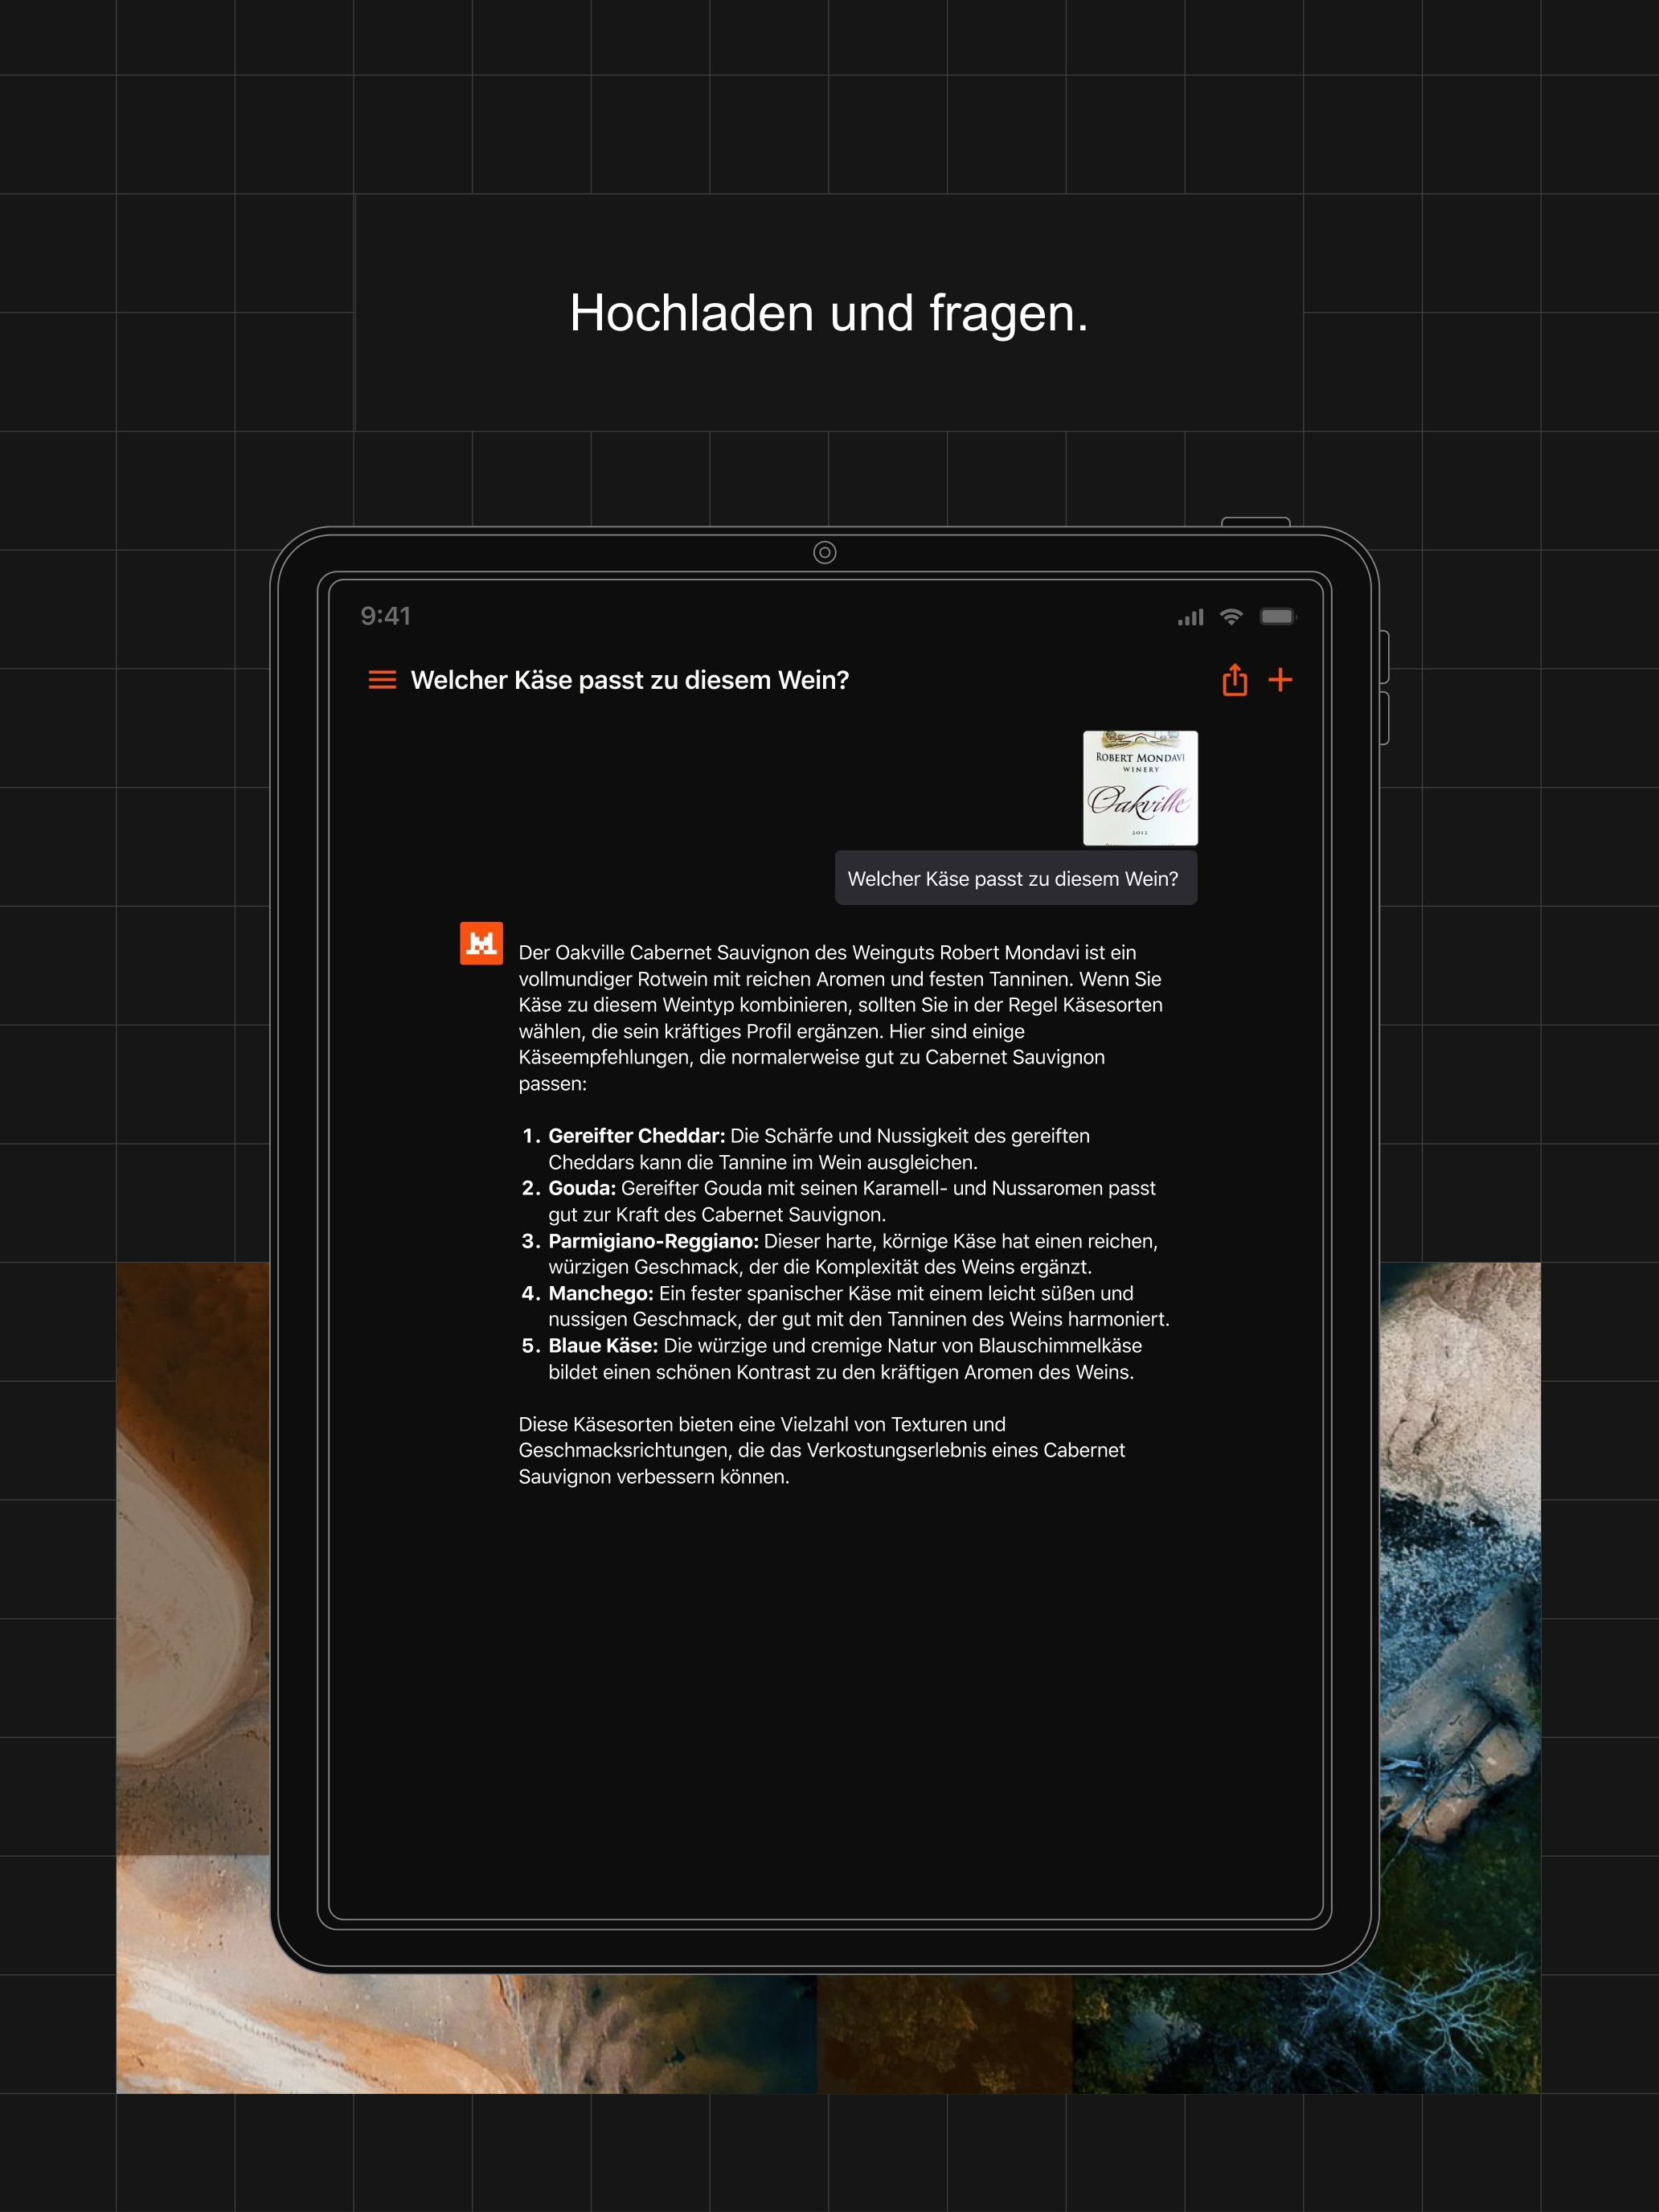Tap the clock showing 9:41
The width and height of the screenshot is (1659, 2212).
[x=385, y=617]
